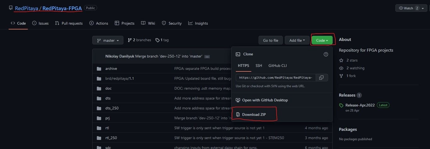
Task: Copy the clone URL to clipboard
Action: [x=321, y=77]
